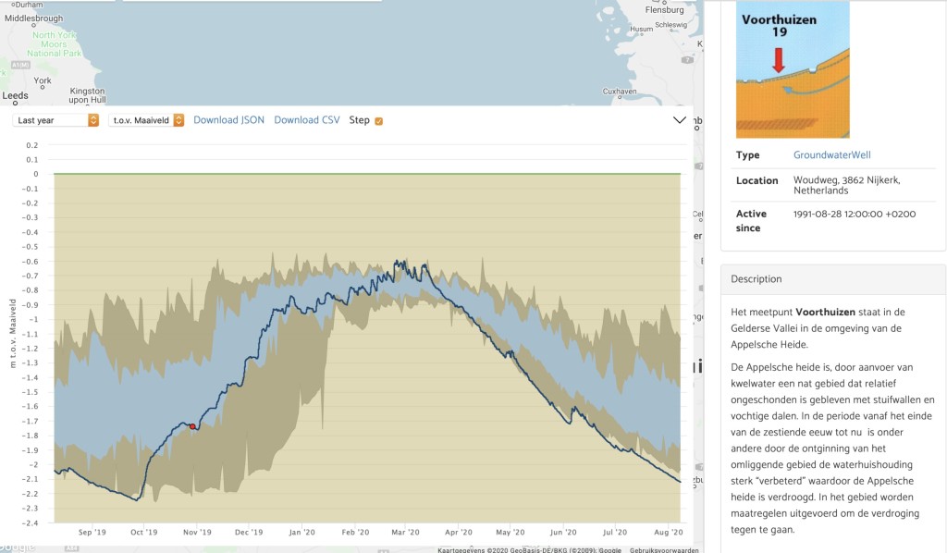Click the green zero reference line
The width and height of the screenshot is (947, 553).
click(x=367, y=174)
